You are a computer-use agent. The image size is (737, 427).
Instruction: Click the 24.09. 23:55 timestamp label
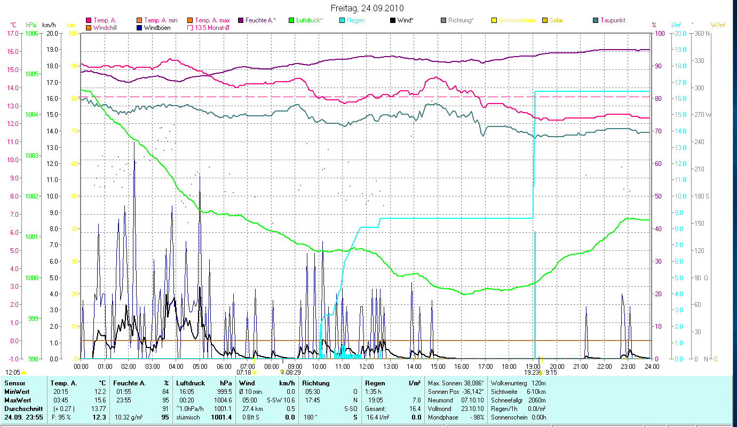(x=23, y=417)
